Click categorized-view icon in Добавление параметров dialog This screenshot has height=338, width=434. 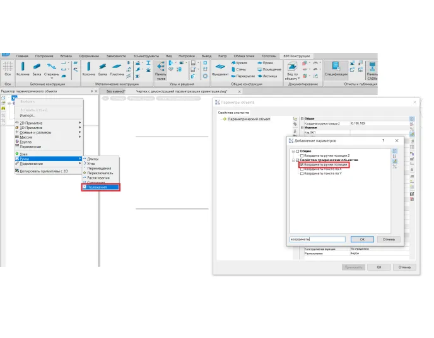click(x=395, y=151)
